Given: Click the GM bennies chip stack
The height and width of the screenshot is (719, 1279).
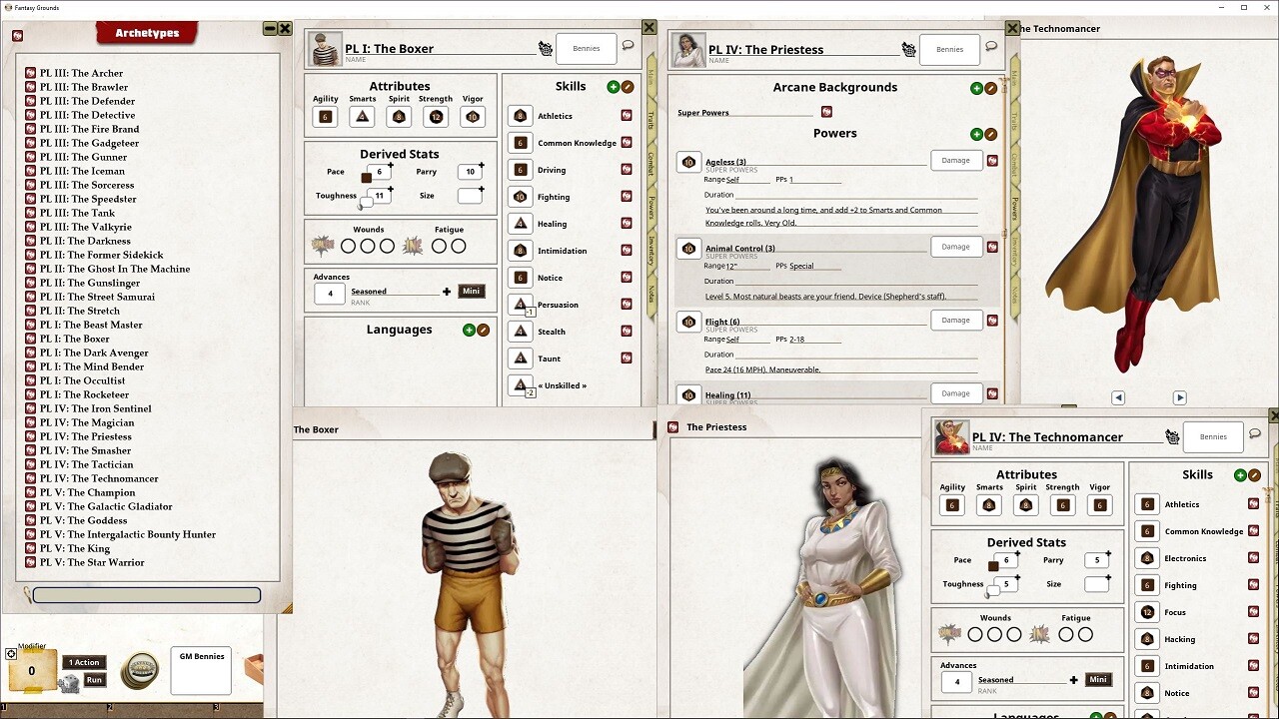Looking at the screenshot, I should (x=140, y=672).
